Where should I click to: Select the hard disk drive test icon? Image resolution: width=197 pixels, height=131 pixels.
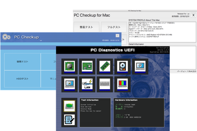(122, 66)
